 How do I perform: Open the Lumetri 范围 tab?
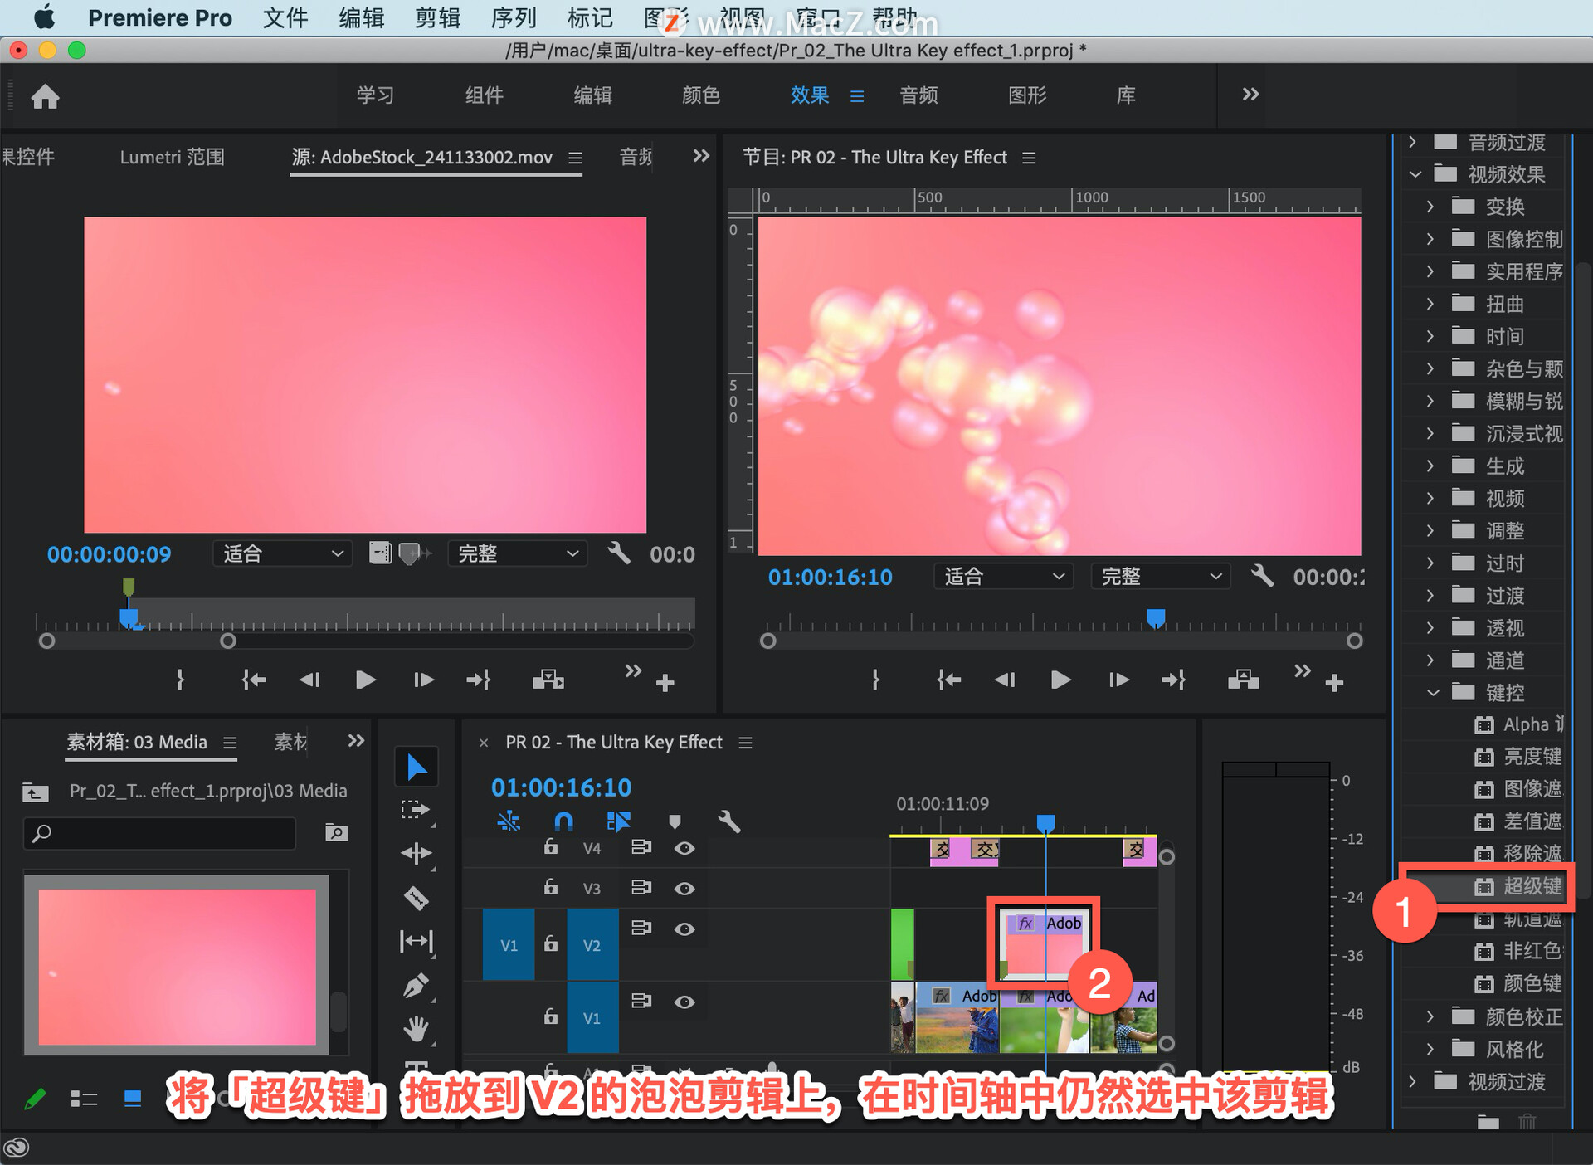point(173,157)
